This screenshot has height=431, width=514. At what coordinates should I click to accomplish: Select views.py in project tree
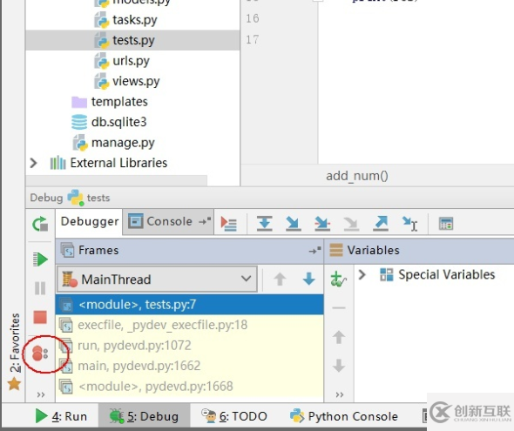[x=136, y=81]
